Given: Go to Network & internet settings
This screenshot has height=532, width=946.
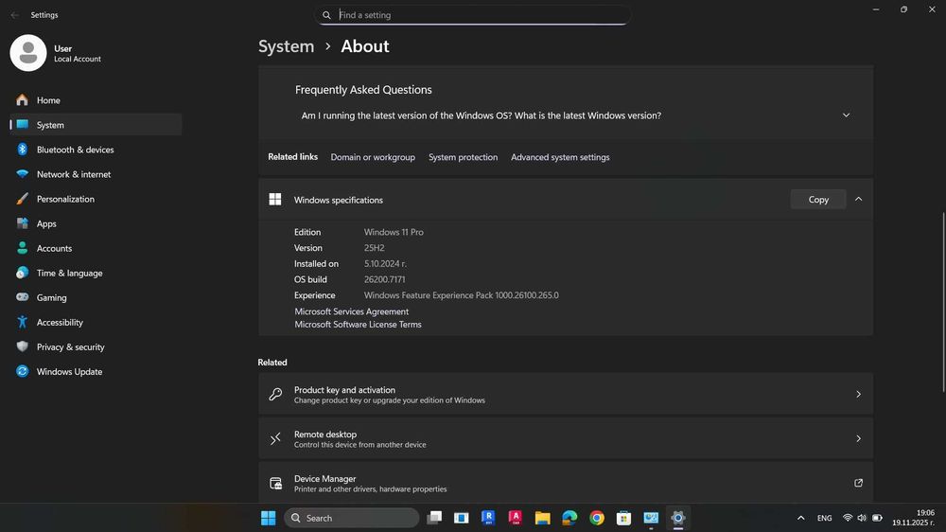Looking at the screenshot, I should (x=96, y=174).
